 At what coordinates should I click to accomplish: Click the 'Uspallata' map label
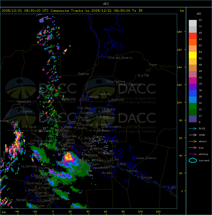pyautogui.click(x=24, y=102)
